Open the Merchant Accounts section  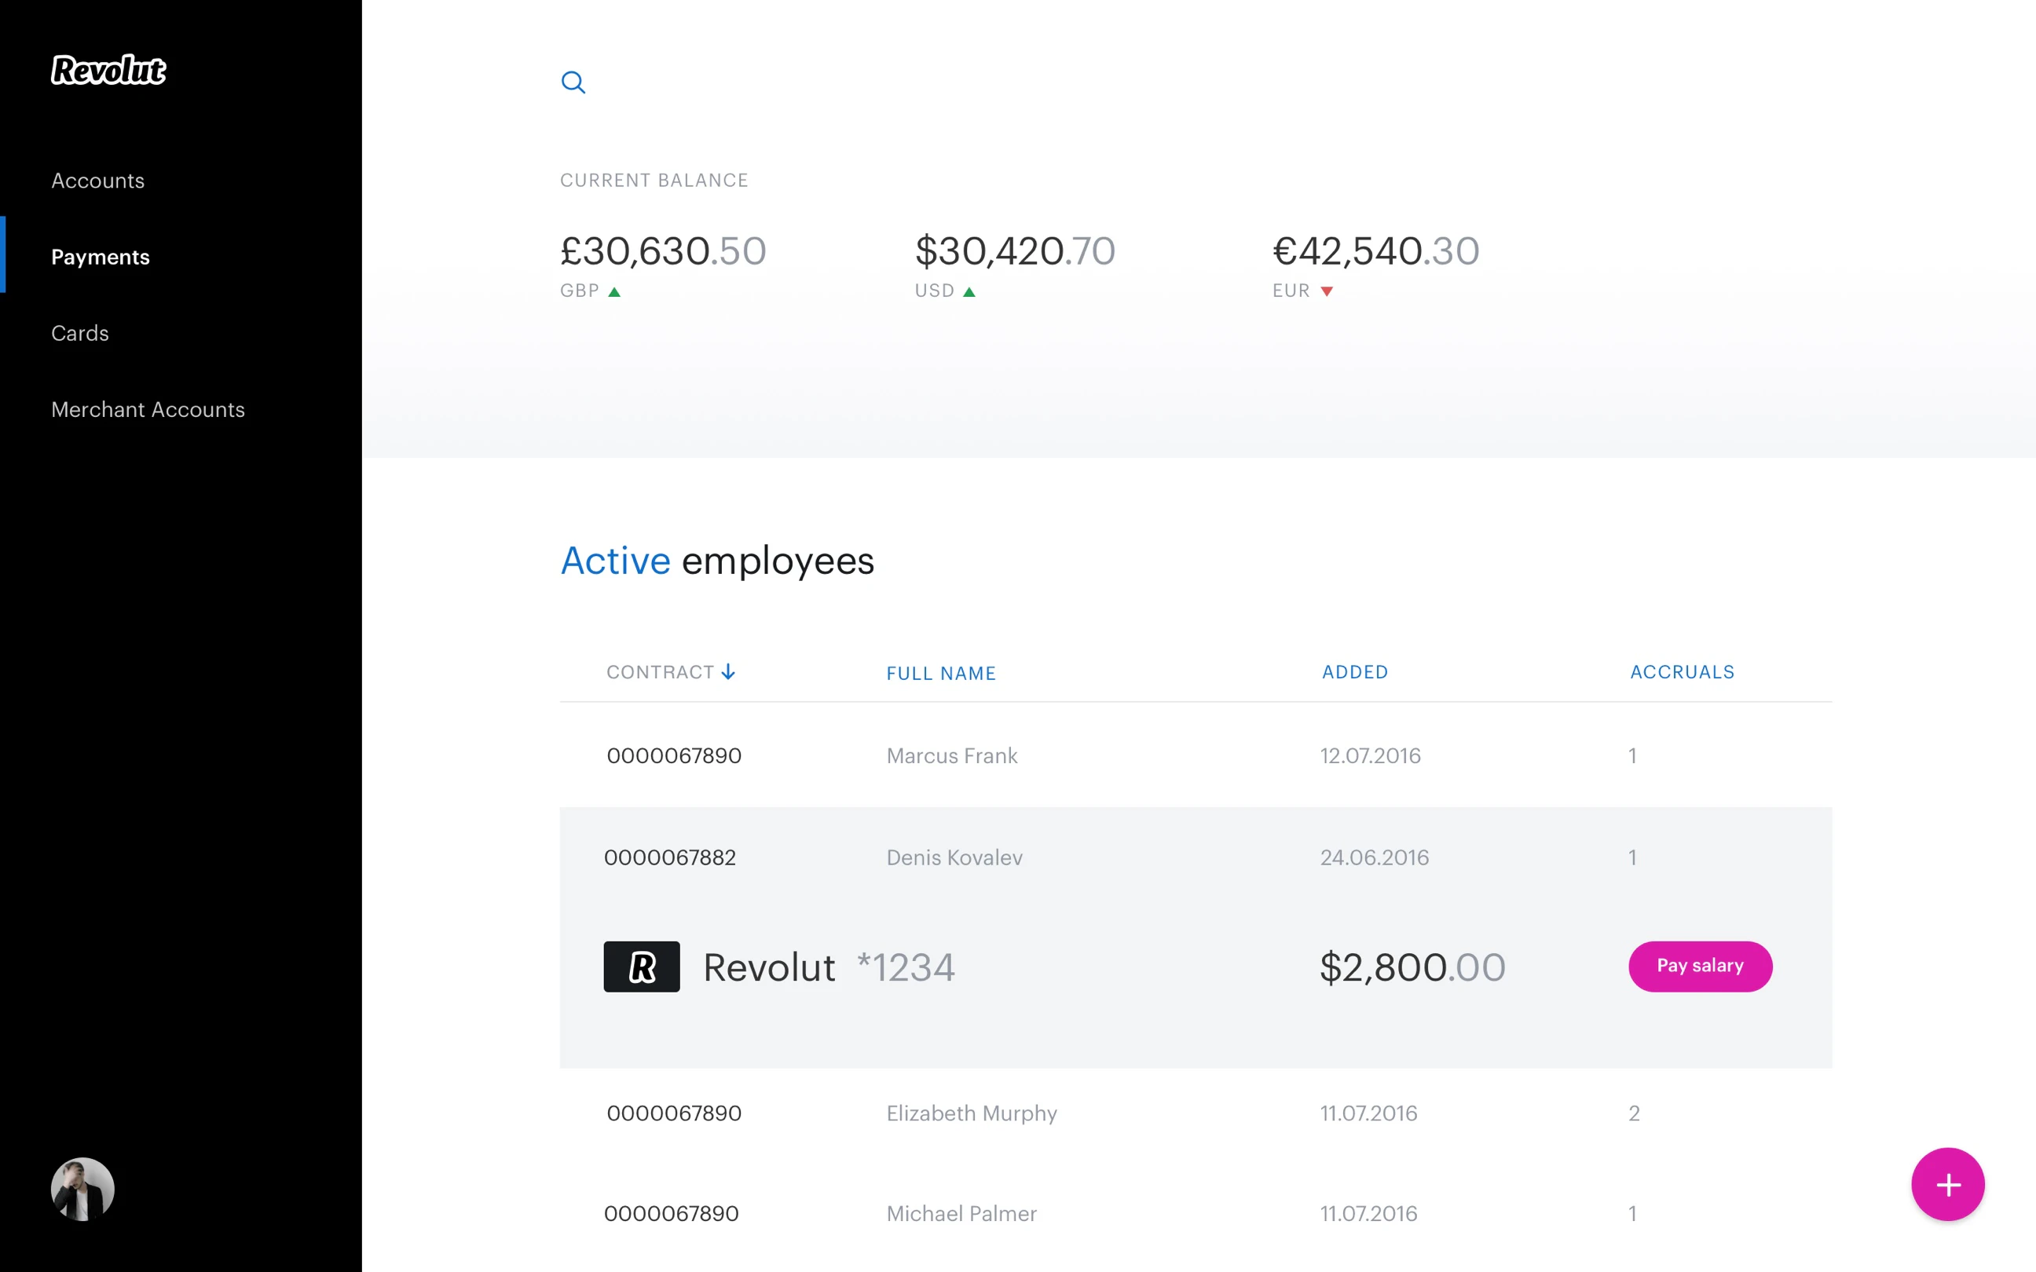[148, 410]
